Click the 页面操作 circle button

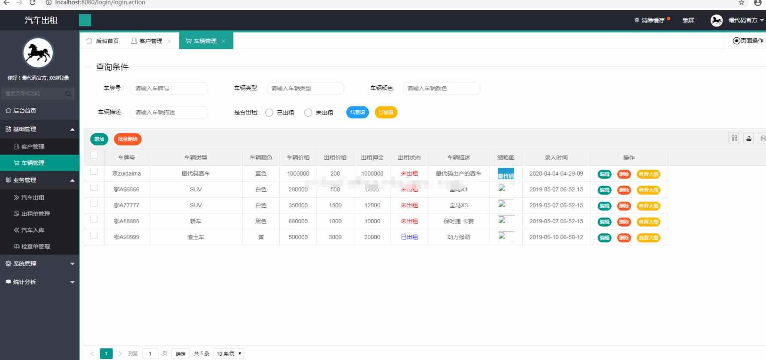748,41
